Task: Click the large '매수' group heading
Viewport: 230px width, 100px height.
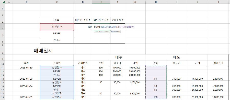Action: [119, 57]
